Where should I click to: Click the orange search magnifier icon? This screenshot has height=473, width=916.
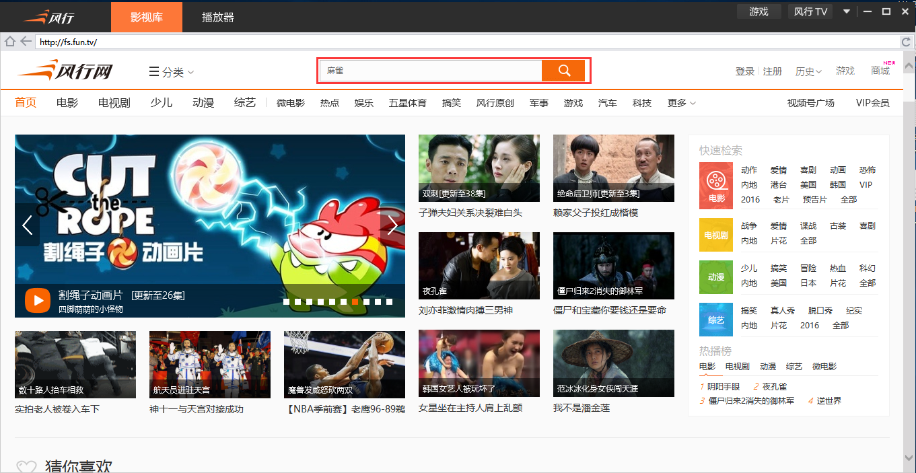point(564,70)
